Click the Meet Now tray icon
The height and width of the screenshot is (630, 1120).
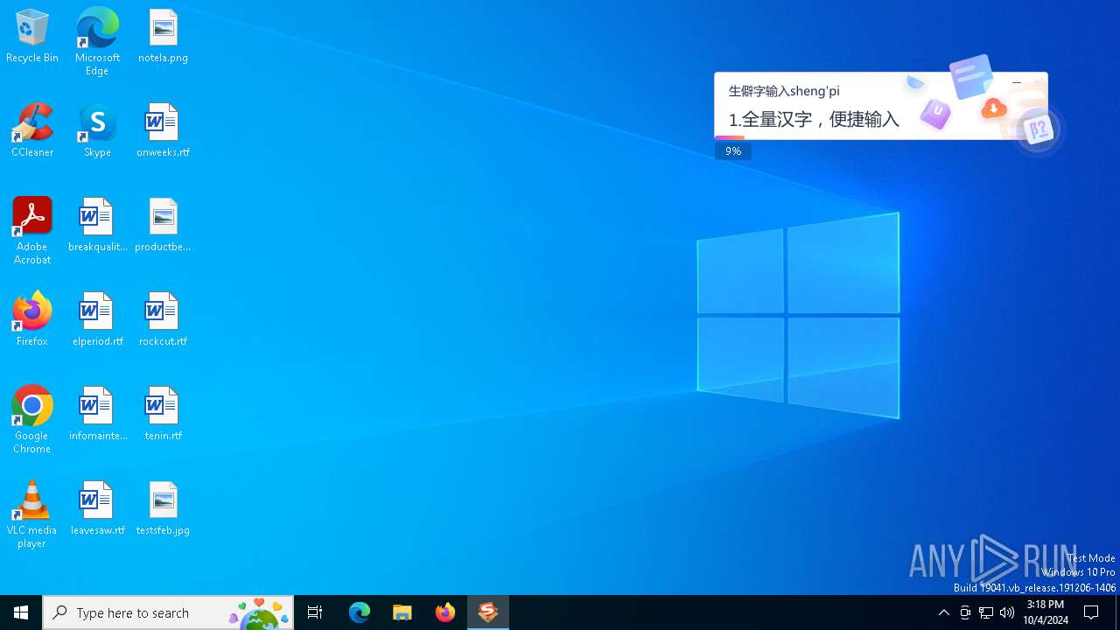coord(965,612)
